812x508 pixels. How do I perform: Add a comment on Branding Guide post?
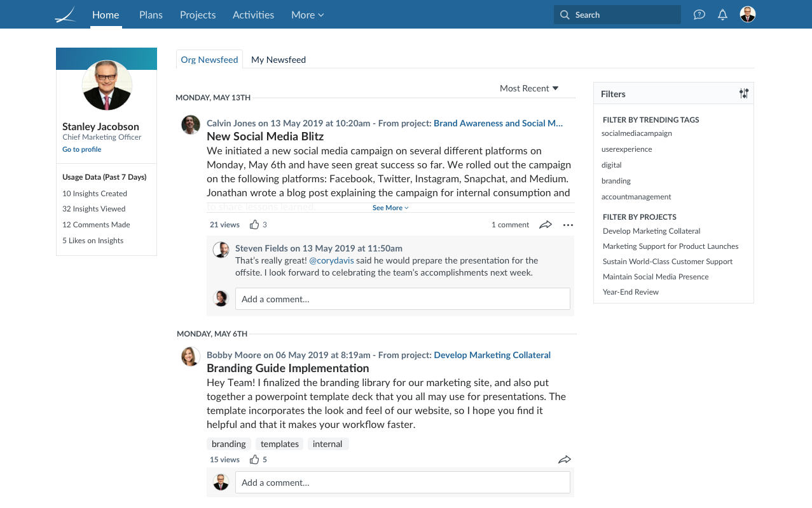click(403, 483)
